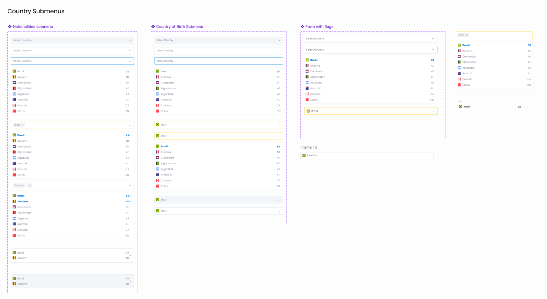Click the Country Submenus page title
Image resolution: width=547 pixels, height=299 pixels.
(x=36, y=11)
